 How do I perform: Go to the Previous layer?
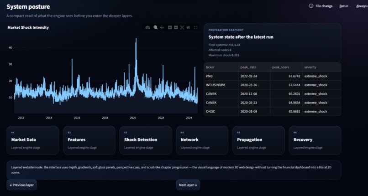coord(21,185)
